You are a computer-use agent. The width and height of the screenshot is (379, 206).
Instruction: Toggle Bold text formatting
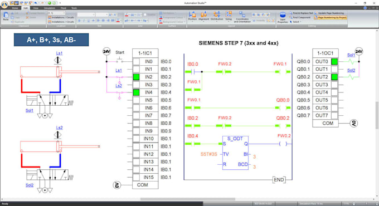point(79,21)
